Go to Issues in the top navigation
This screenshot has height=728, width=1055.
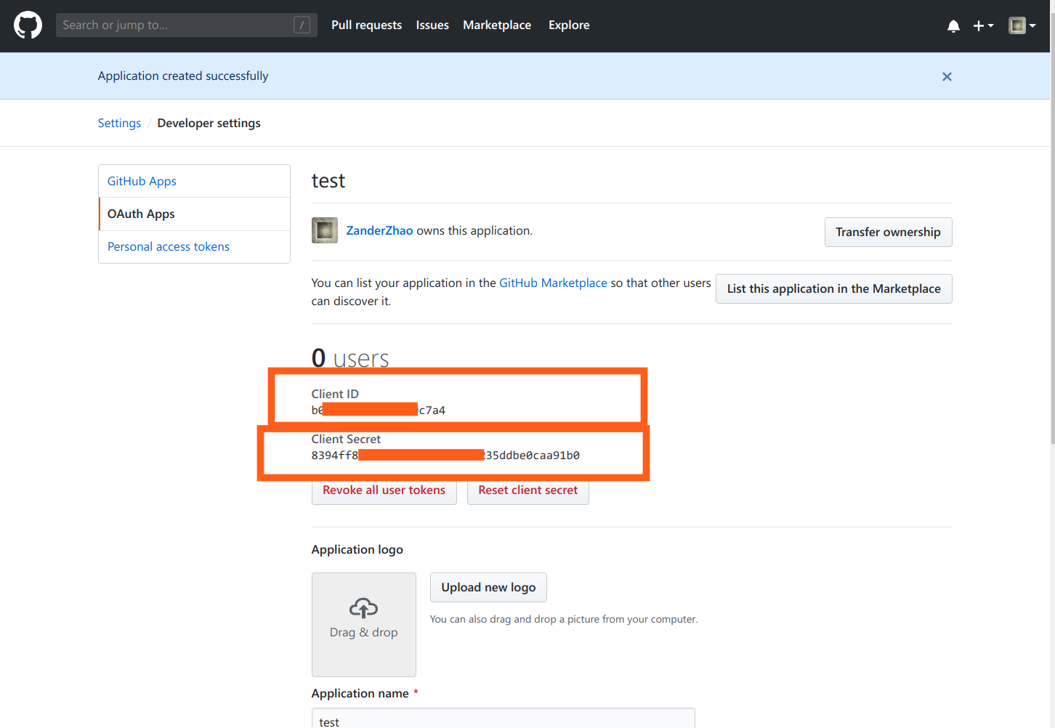click(x=432, y=25)
